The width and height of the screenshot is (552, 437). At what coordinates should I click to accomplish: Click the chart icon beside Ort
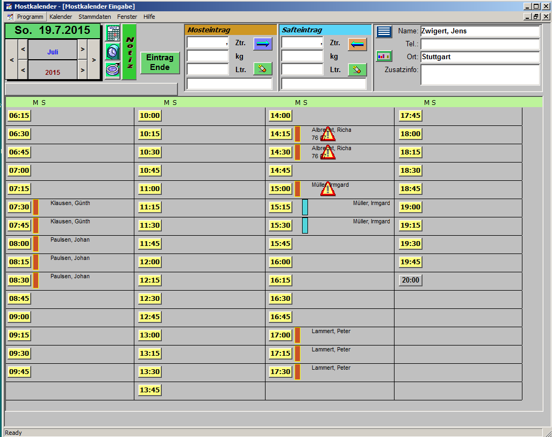(x=384, y=56)
